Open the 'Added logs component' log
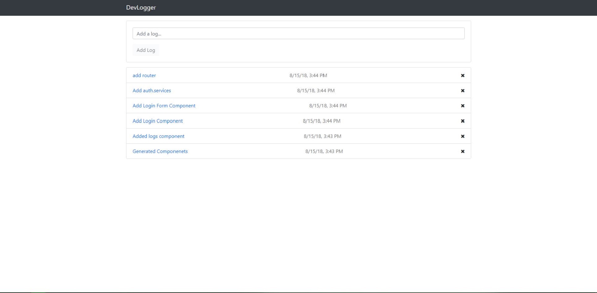The image size is (597, 293). tap(158, 136)
